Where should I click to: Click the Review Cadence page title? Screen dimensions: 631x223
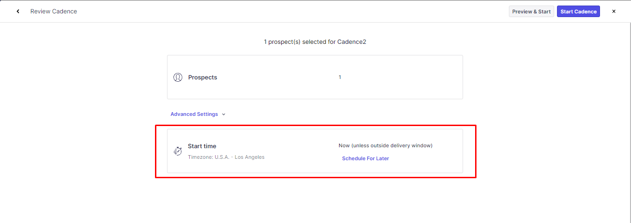[x=54, y=12]
